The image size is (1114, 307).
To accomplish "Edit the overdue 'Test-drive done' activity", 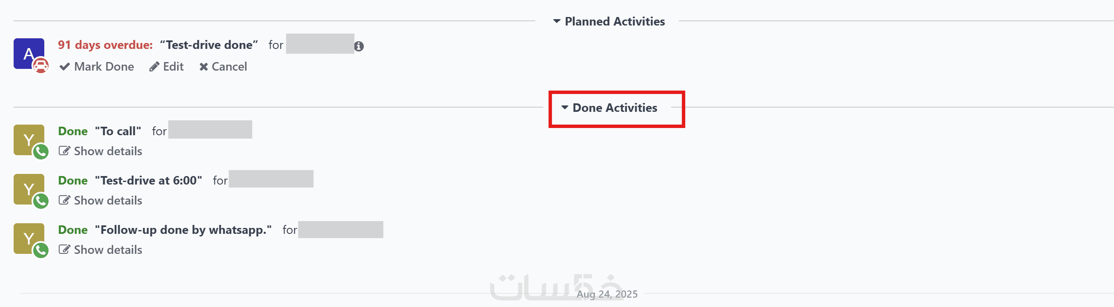I will click(x=167, y=66).
